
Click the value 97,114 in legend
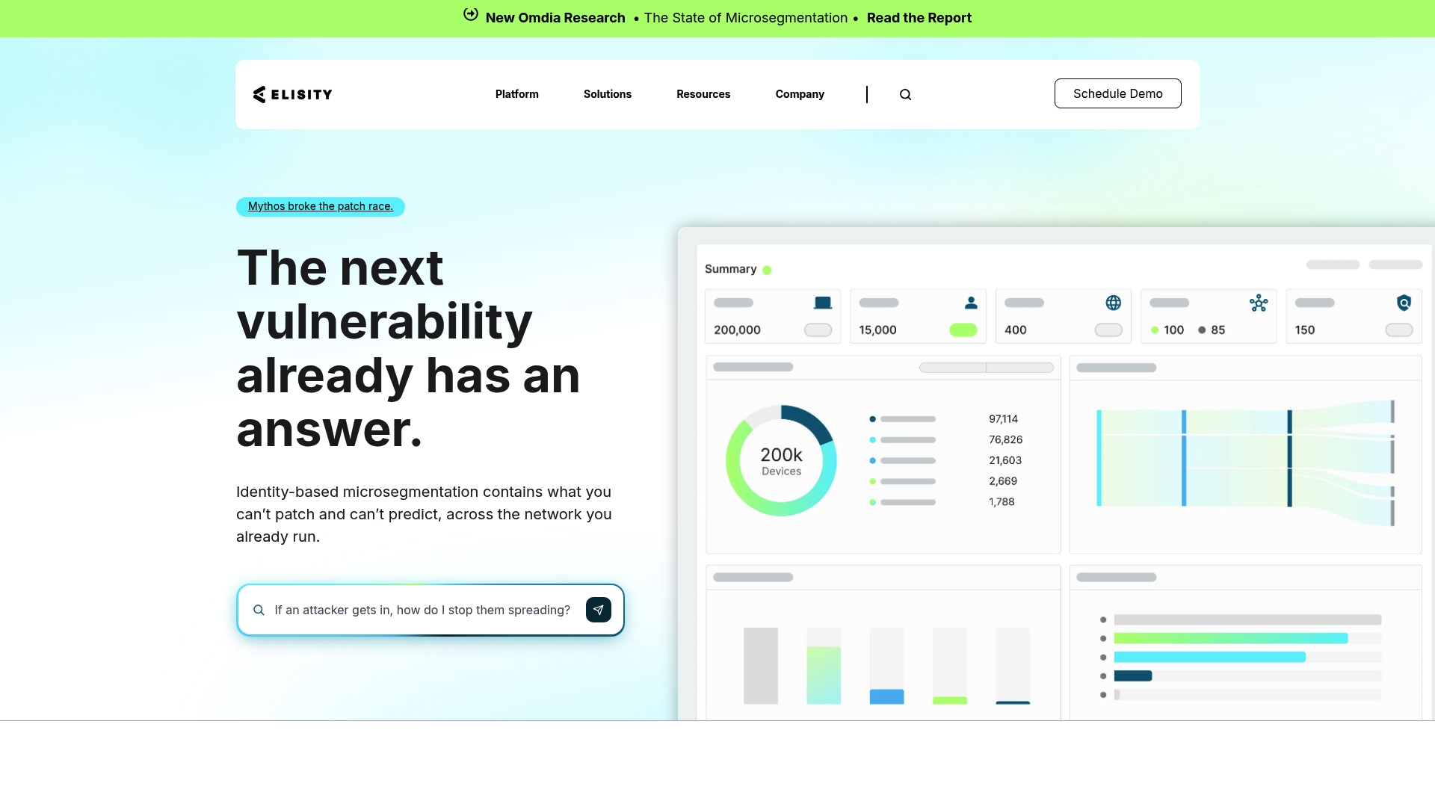pos(1003,419)
